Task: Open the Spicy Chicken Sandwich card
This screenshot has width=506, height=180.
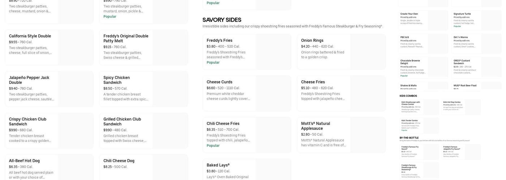Action: pyautogui.click(x=116, y=80)
